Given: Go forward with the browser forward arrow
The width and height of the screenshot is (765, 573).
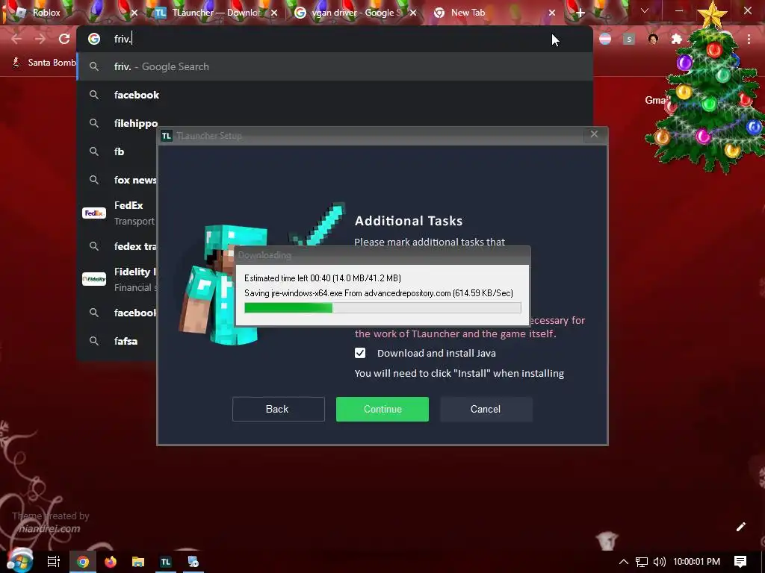Looking at the screenshot, I should click(40, 39).
